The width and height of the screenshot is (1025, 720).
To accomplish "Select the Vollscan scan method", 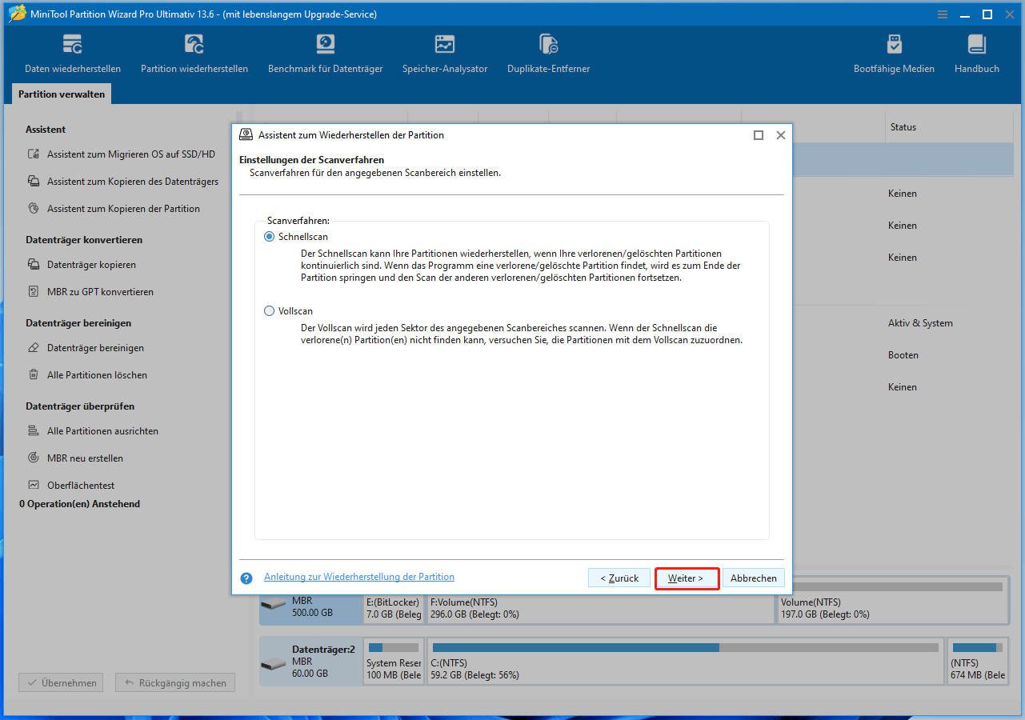I will tap(269, 310).
